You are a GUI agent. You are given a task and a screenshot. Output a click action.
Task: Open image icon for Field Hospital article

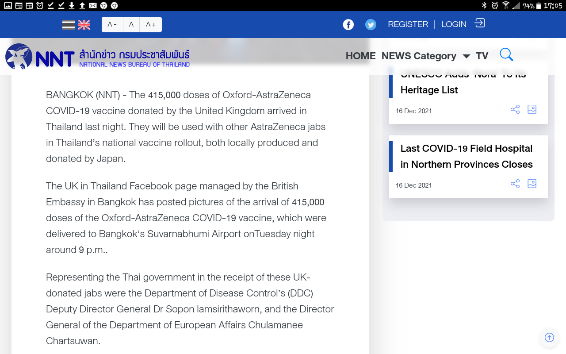(532, 184)
